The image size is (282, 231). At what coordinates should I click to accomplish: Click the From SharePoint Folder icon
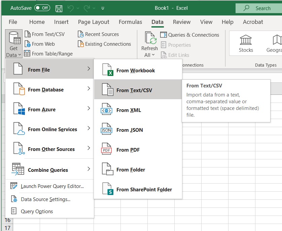(108, 189)
